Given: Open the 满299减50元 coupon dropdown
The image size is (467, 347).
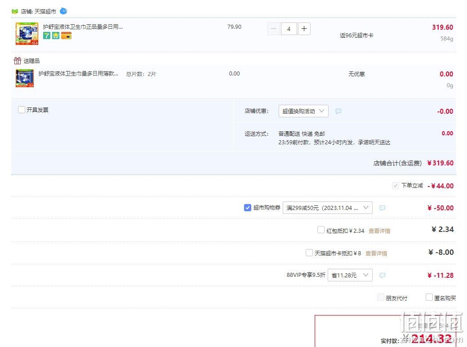Looking at the screenshot, I should 327,208.
